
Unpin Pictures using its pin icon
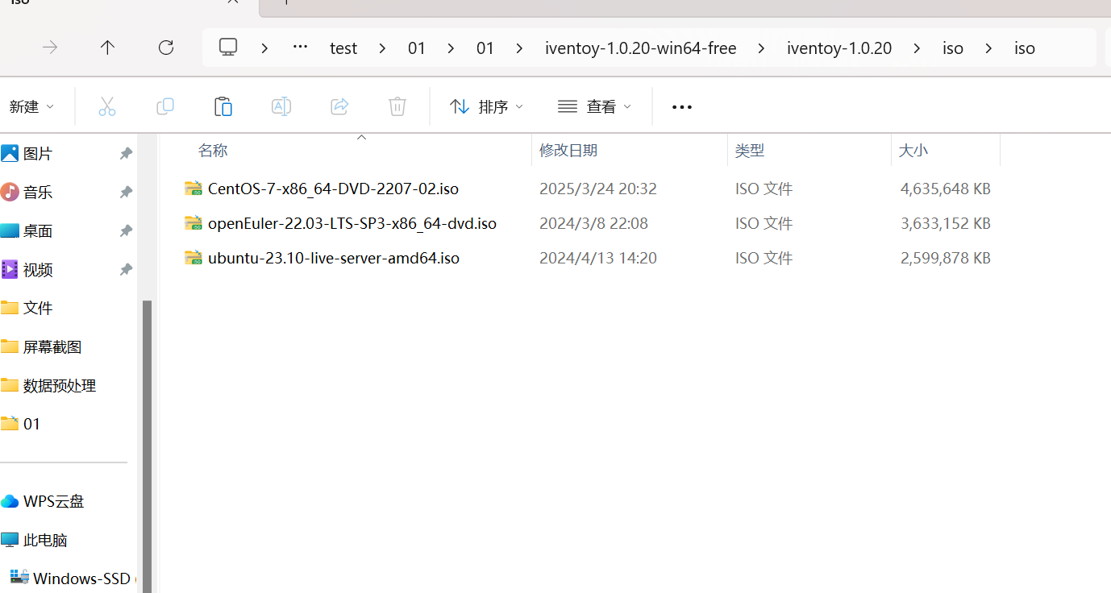tap(126, 153)
